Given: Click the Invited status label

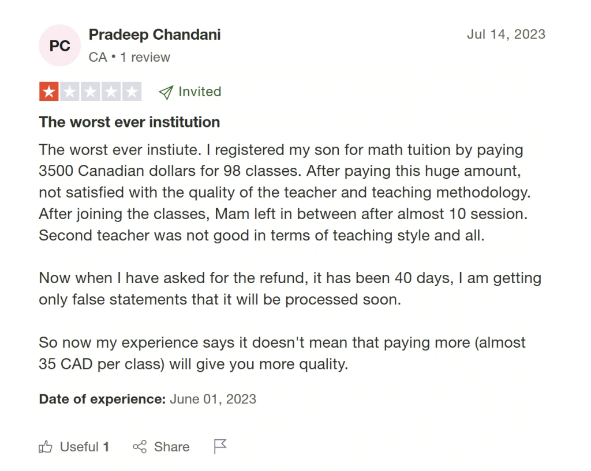Looking at the screenshot, I should pos(199,92).
